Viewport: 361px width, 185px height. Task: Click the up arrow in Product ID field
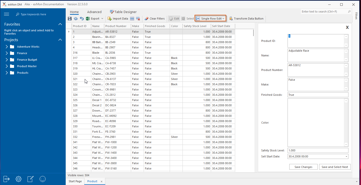pyautogui.click(x=346, y=36)
